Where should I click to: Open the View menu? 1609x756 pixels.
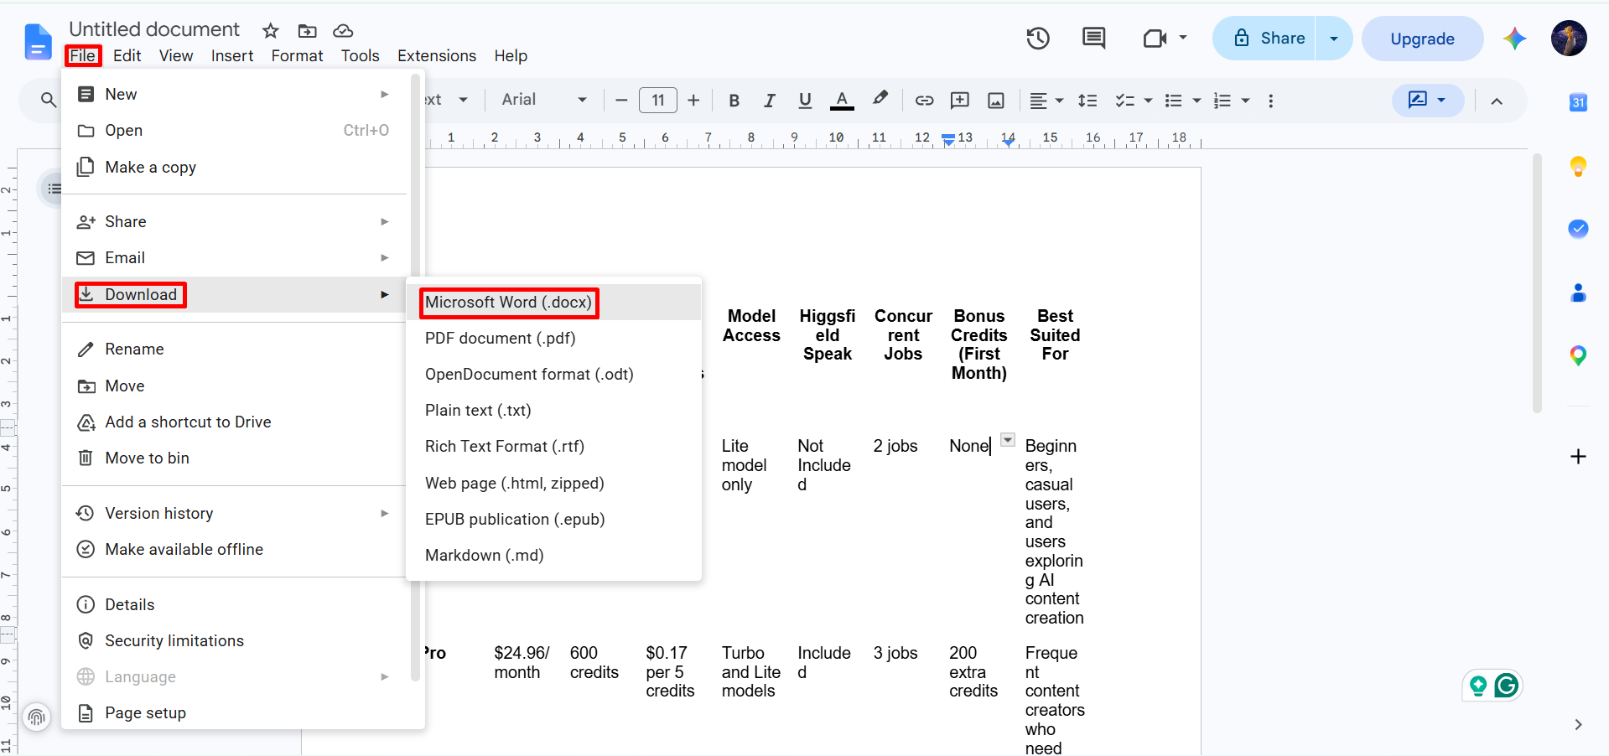pyautogui.click(x=176, y=55)
